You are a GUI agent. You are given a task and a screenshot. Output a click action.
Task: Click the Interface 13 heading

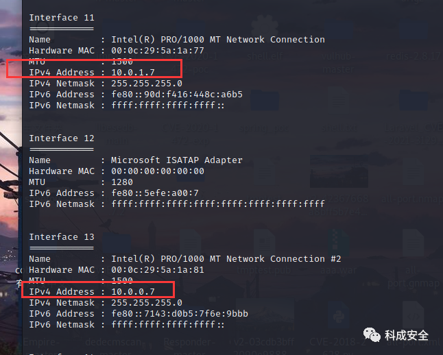(x=62, y=236)
